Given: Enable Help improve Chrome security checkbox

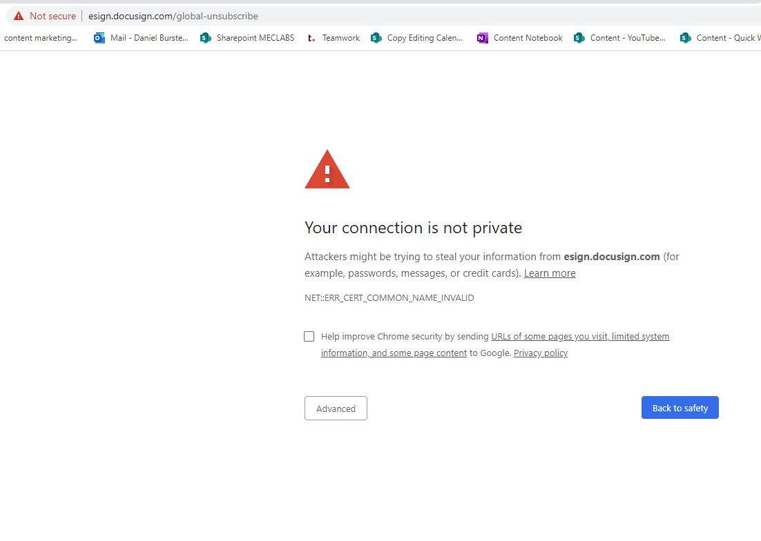Looking at the screenshot, I should 309,337.
